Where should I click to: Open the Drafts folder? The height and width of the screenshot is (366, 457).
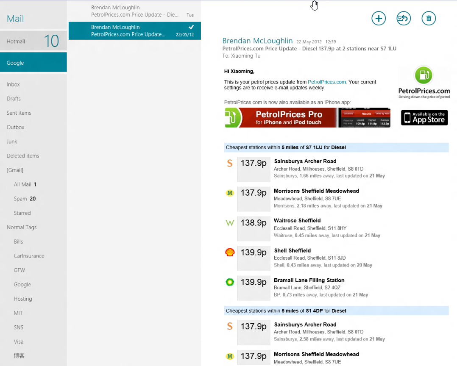pos(14,99)
